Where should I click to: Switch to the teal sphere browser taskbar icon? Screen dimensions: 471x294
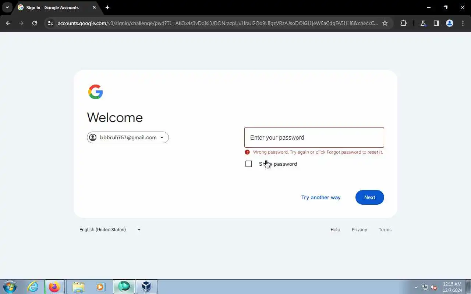click(124, 287)
